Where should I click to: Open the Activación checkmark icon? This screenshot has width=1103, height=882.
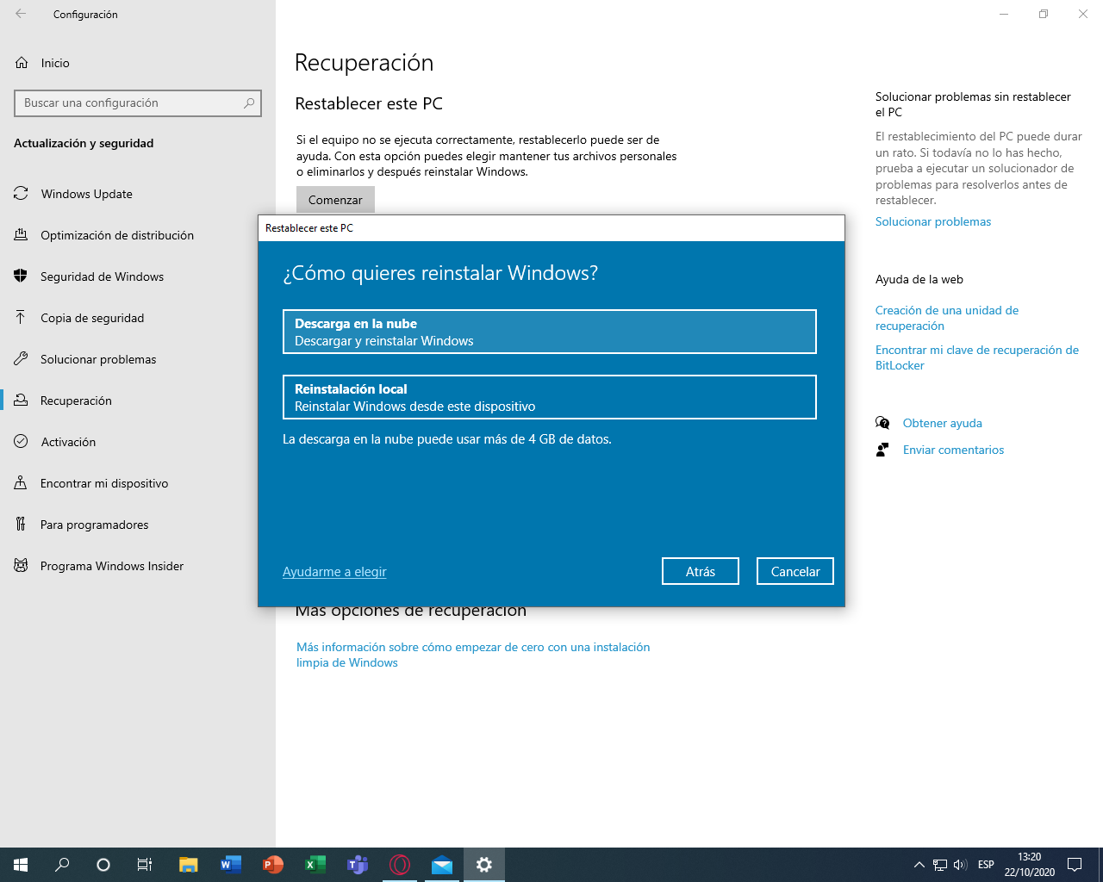click(x=21, y=442)
